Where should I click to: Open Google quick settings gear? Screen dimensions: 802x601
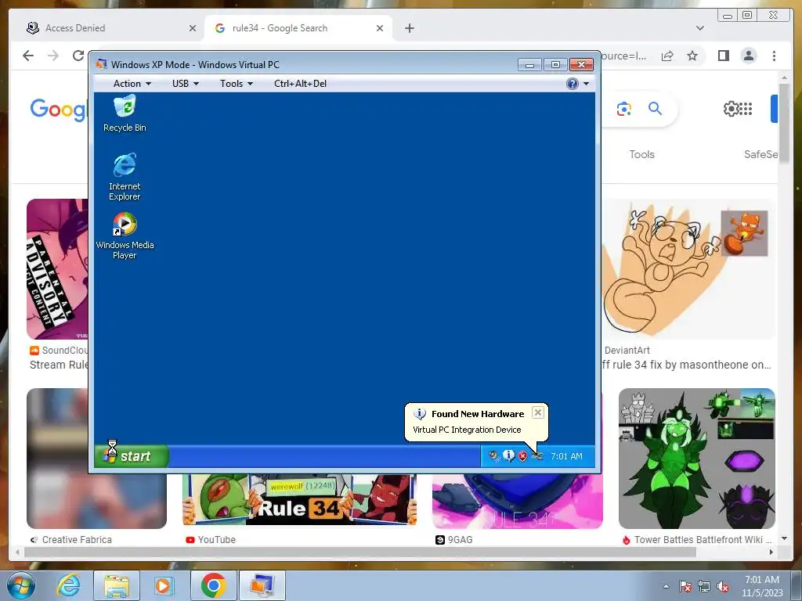pos(731,108)
